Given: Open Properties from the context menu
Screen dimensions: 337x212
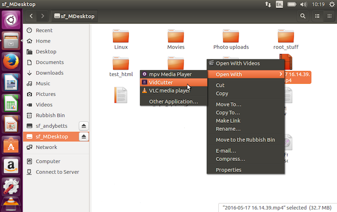Looking at the screenshot, I should [246, 170].
